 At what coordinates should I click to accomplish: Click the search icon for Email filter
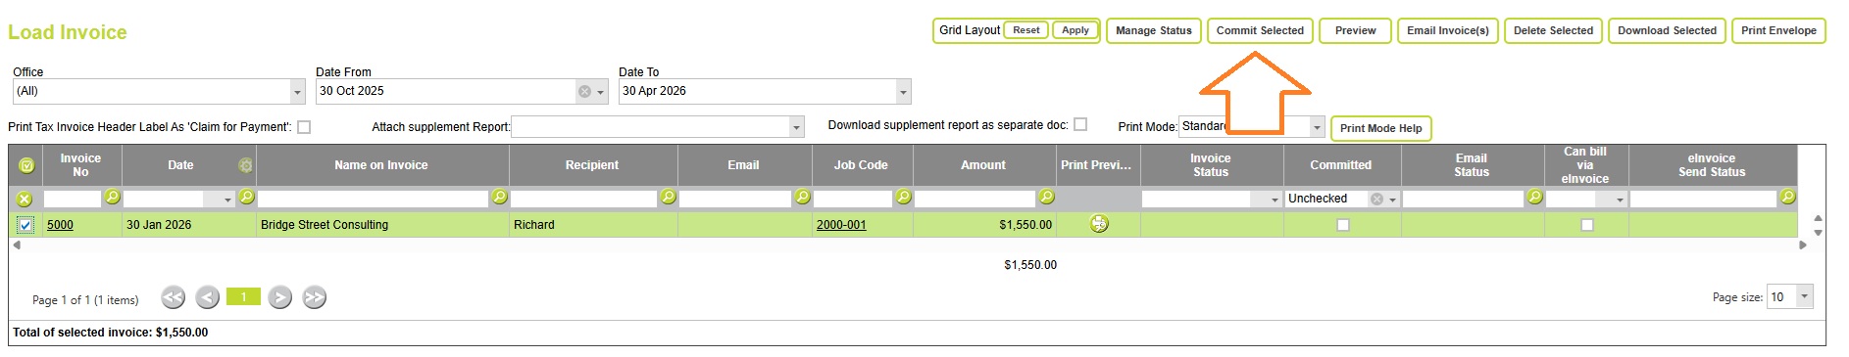(x=802, y=198)
